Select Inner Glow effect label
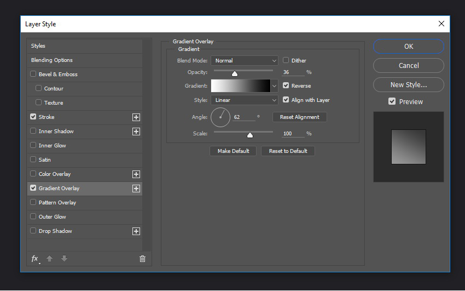Viewport: 465px width, 291px height. point(53,146)
